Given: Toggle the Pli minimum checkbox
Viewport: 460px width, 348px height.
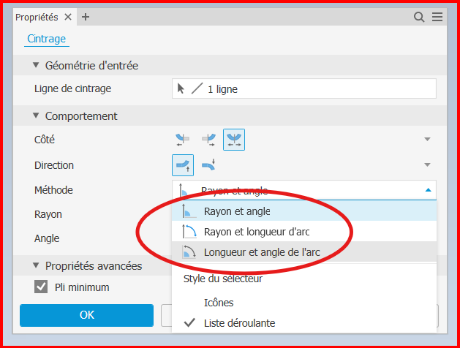Looking at the screenshot, I should (x=42, y=287).
